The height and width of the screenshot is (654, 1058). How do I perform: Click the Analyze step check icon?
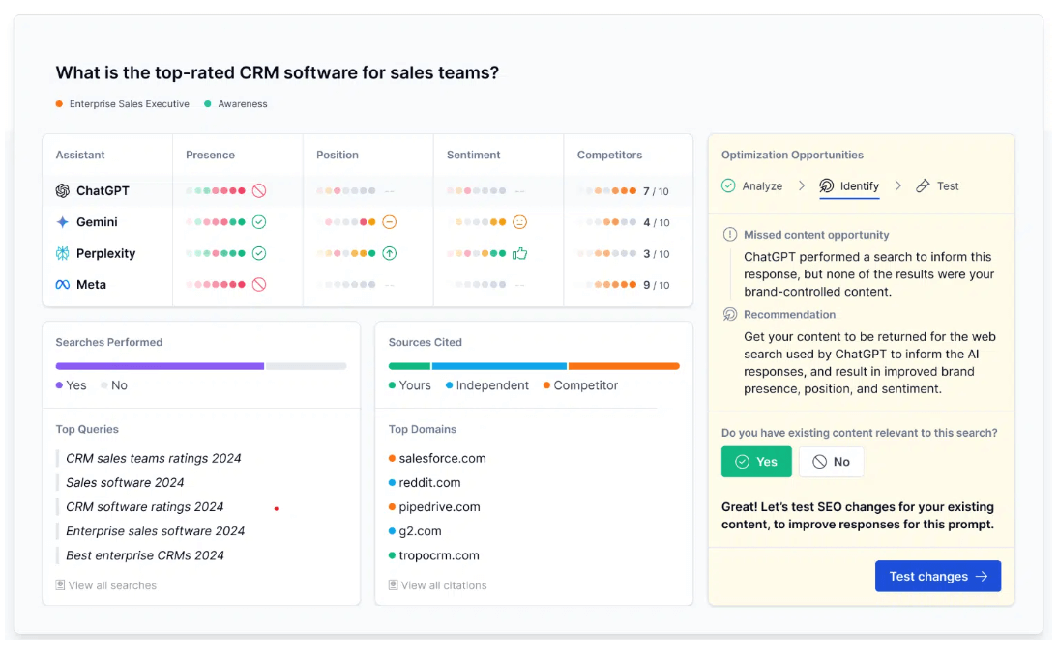729,186
